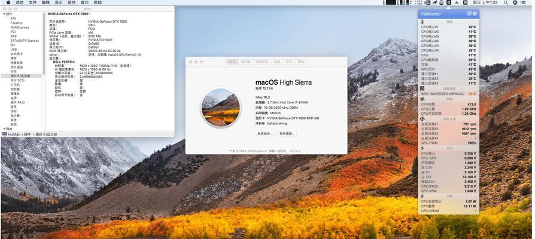The height and width of the screenshot is (239, 535).
Task: Select ATA in the hardware sidebar
Action: tap(13, 19)
